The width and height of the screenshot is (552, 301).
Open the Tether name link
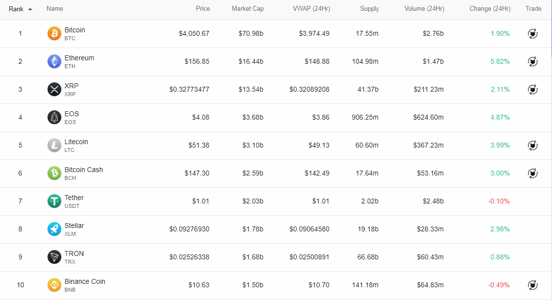pyautogui.click(x=74, y=198)
